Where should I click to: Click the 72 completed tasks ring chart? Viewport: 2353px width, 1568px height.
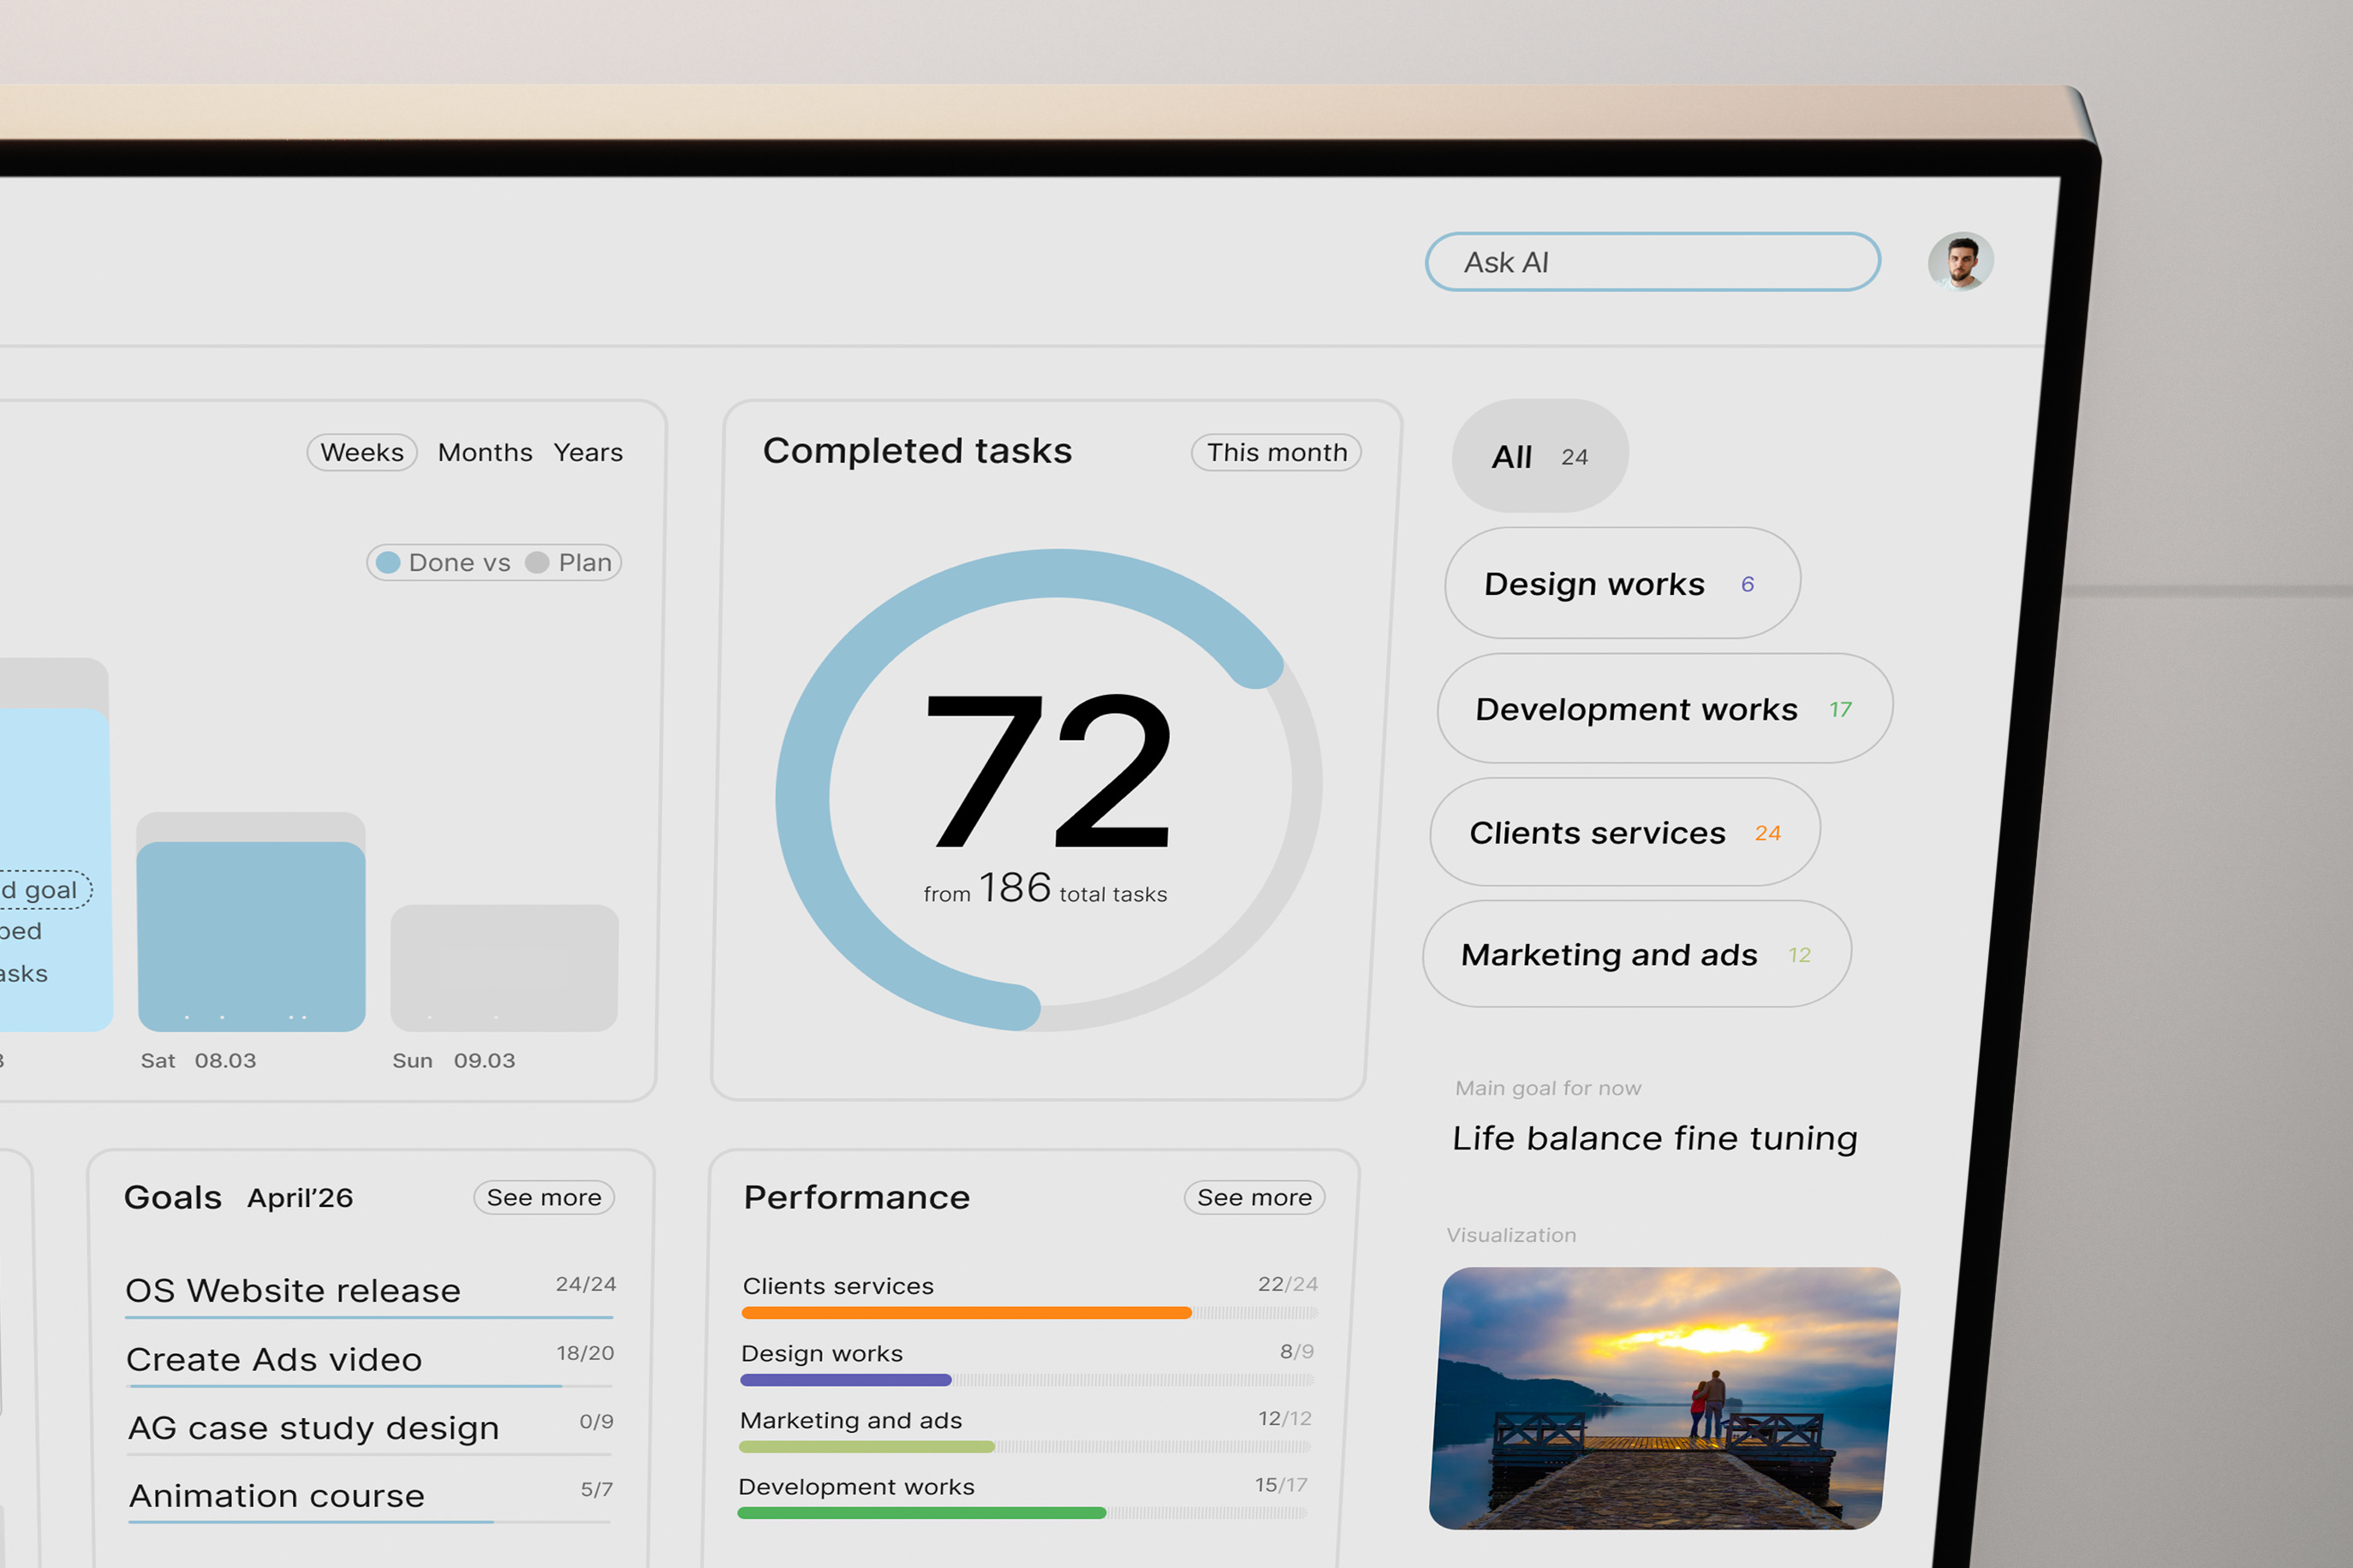(x=1048, y=790)
